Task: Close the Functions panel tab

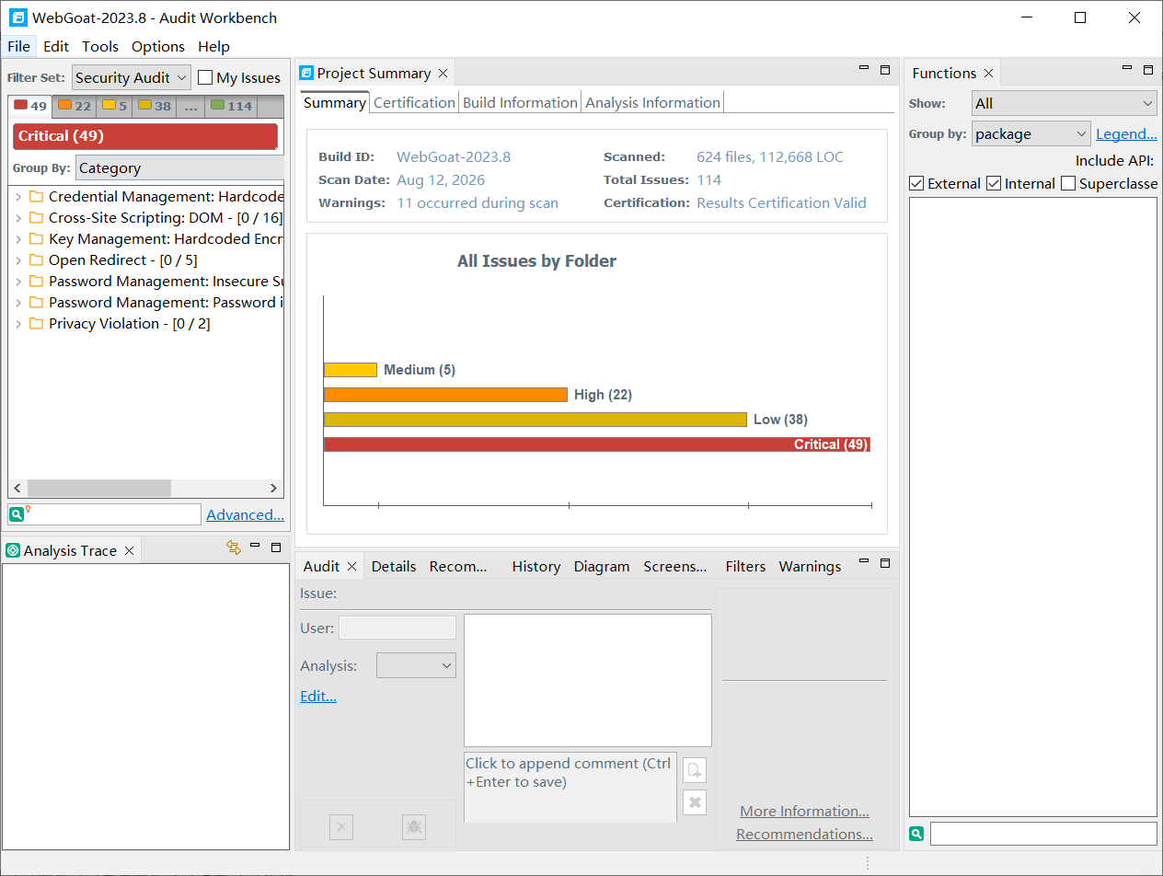Action: click(988, 74)
